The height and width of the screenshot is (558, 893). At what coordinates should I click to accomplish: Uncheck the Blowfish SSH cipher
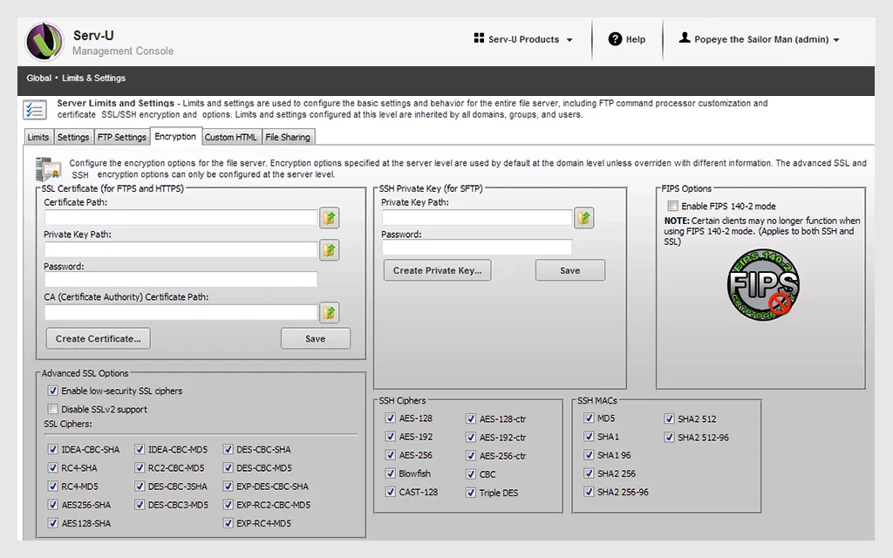389,473
